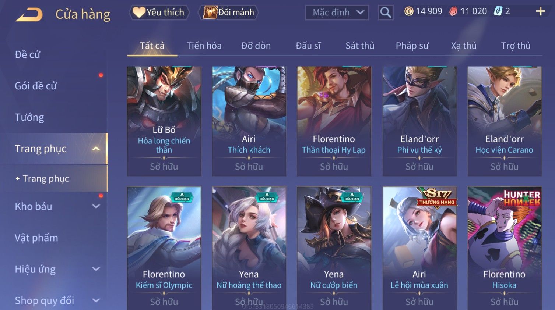
Task: Collapse the Trang phục sidebar section
Action: (x=96, y=149)
